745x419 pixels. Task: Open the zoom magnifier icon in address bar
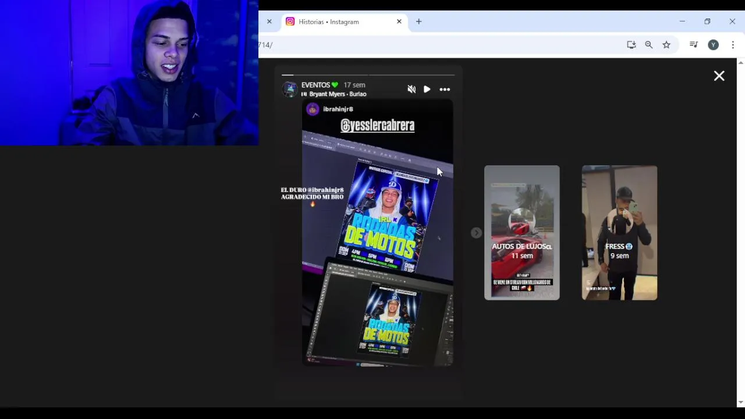649,45
